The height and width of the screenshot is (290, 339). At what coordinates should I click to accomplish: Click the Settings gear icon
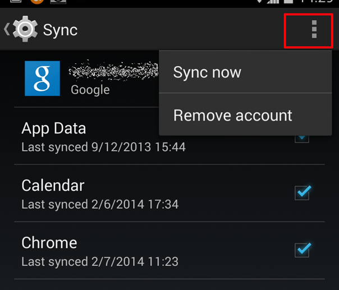[x=25, y=29]
